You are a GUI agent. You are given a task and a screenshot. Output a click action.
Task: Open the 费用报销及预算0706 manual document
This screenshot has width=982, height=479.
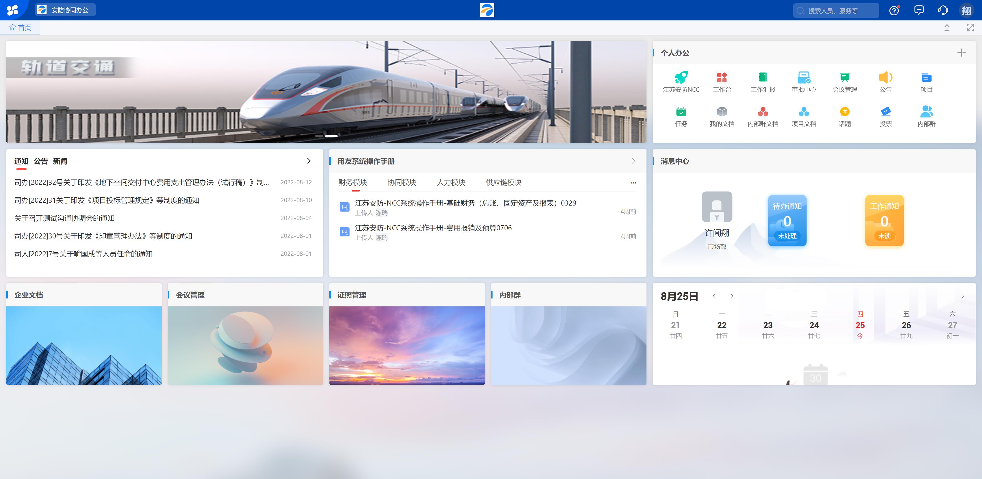pyautogui.click(x=433, y=228)
